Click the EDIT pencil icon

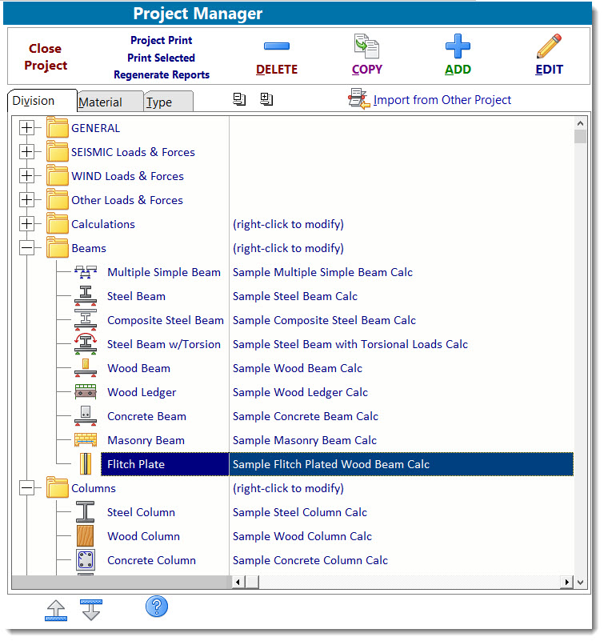[x=549, y=46]
